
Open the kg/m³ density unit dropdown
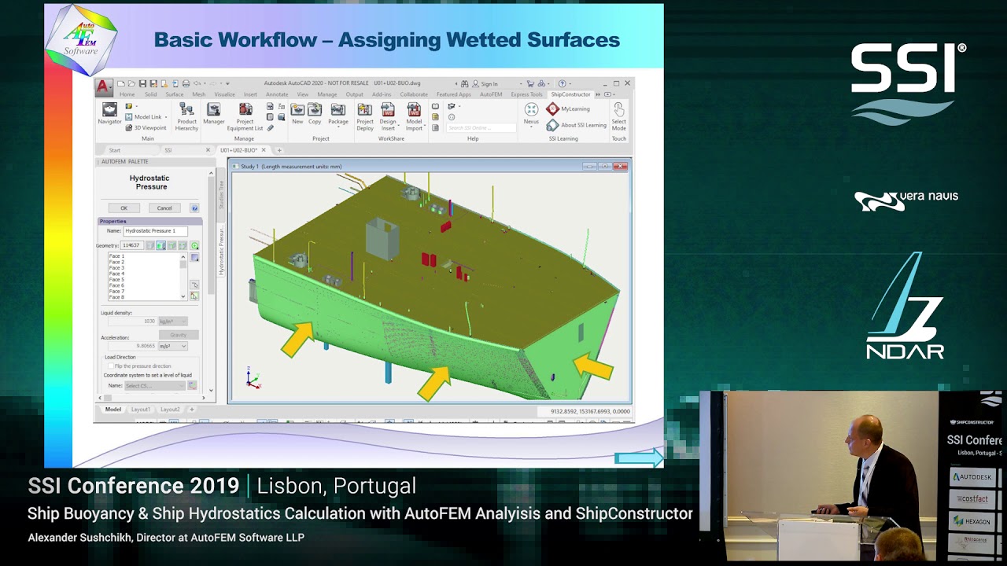[173, 321]
